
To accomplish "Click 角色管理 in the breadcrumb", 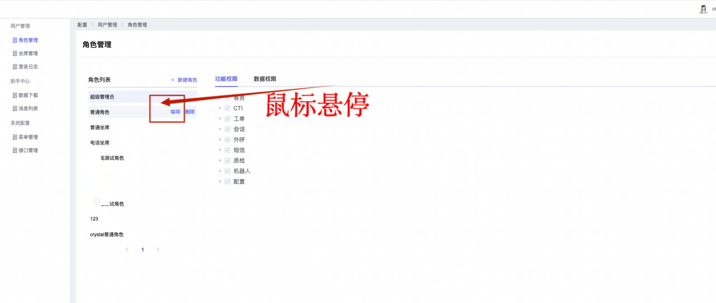I will coord(137,25).
